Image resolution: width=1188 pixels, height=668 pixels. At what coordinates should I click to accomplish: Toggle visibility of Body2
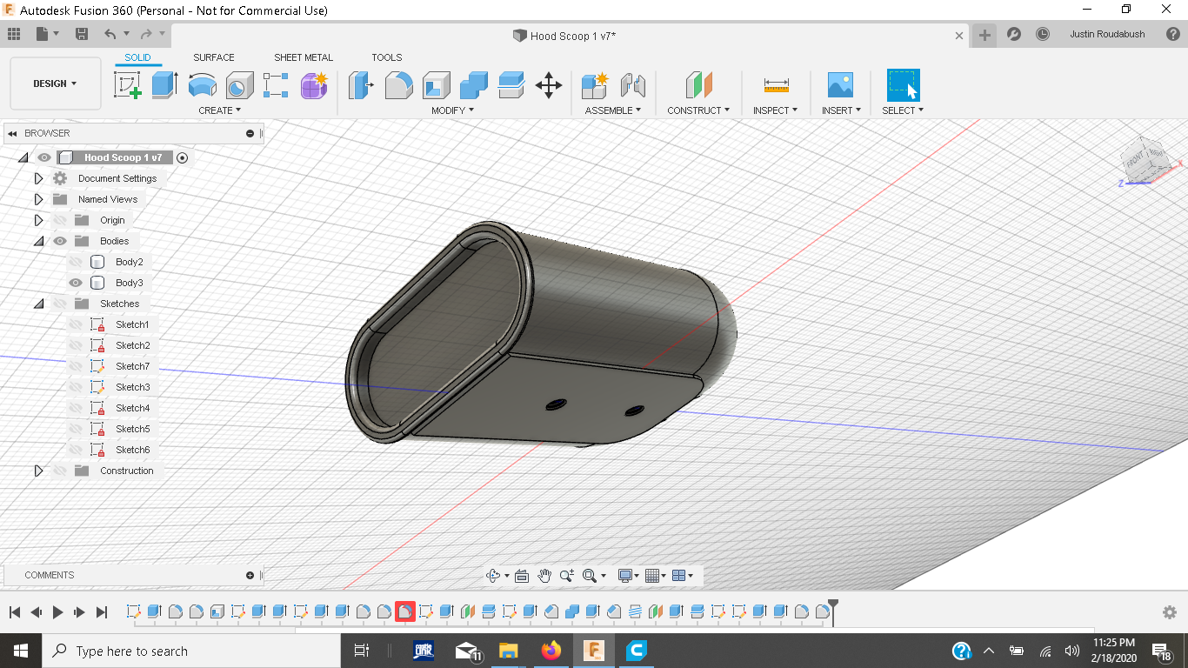coord(76,262)
